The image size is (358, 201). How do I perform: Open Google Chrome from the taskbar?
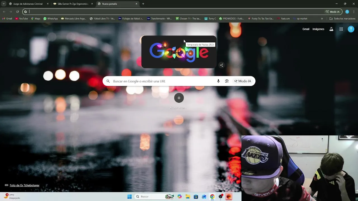(x=212, y=197)
